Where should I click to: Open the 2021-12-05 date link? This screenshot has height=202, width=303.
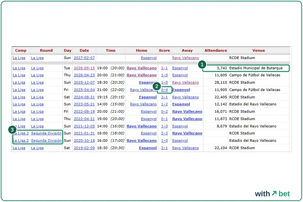click(84, 126)
